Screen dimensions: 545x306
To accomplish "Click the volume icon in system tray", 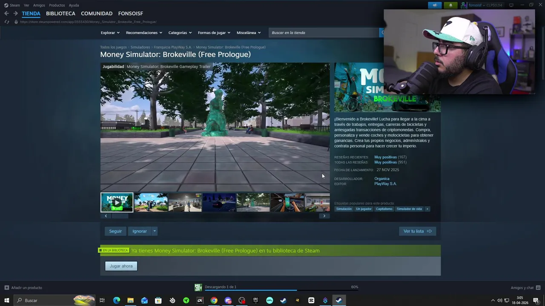I will (x=500, y=300).
